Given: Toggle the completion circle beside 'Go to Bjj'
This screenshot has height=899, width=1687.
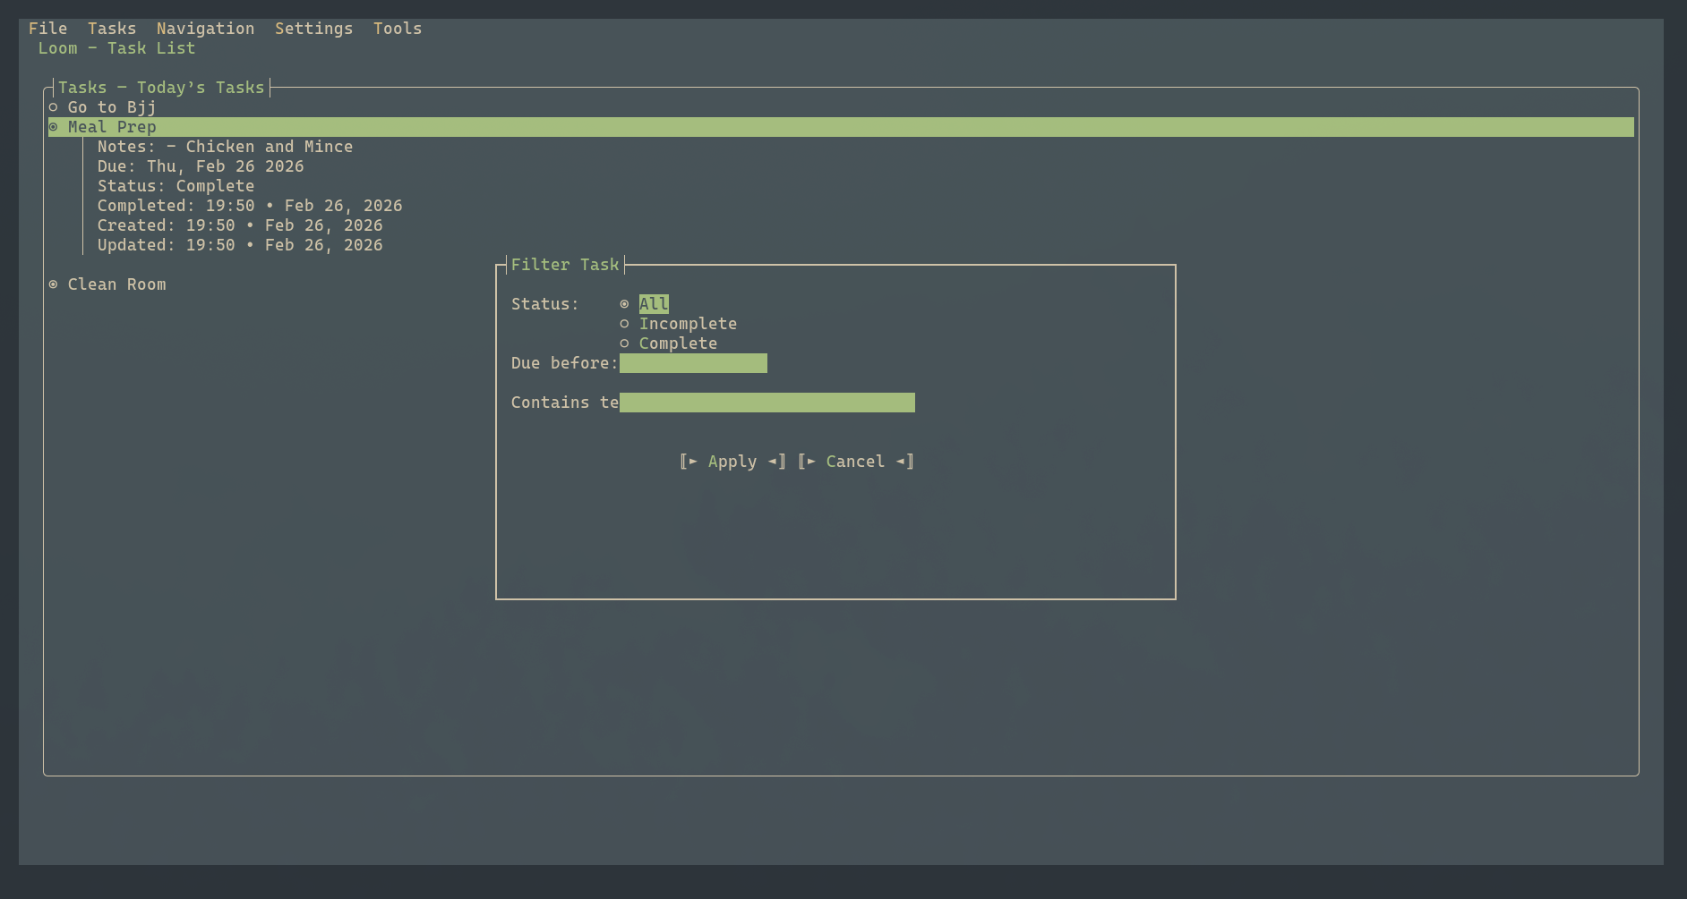Looking at the screenshot, I should (x=53, y=106).
